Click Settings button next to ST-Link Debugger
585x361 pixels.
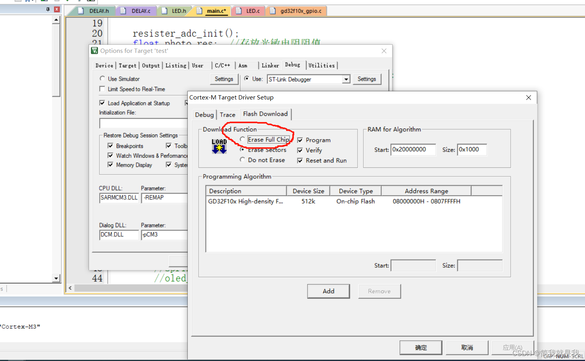coord(367,79)
